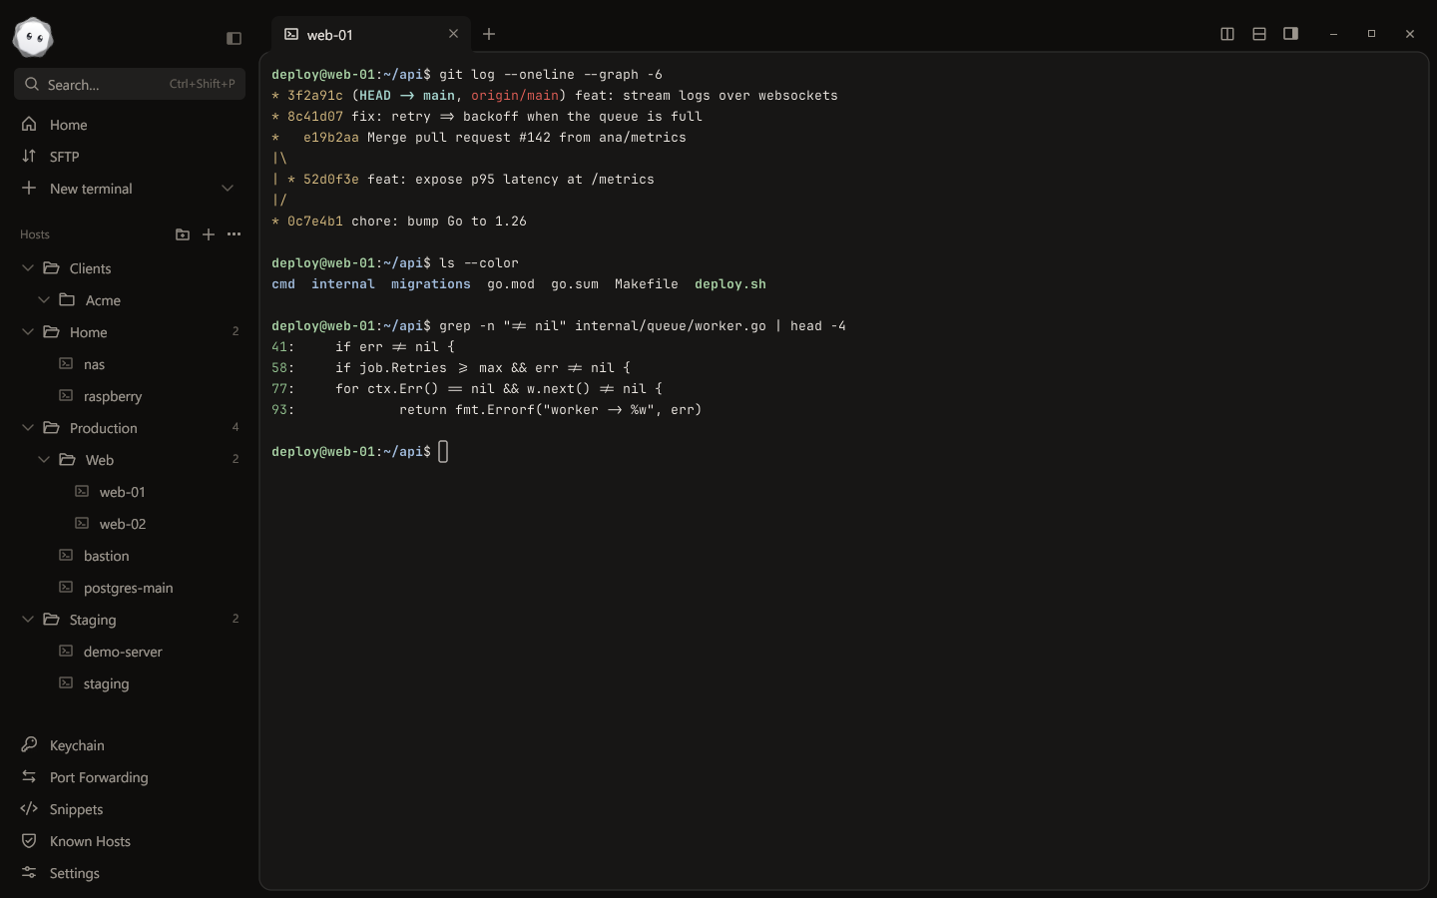Open Hosts more options menu

coord(234,234)
